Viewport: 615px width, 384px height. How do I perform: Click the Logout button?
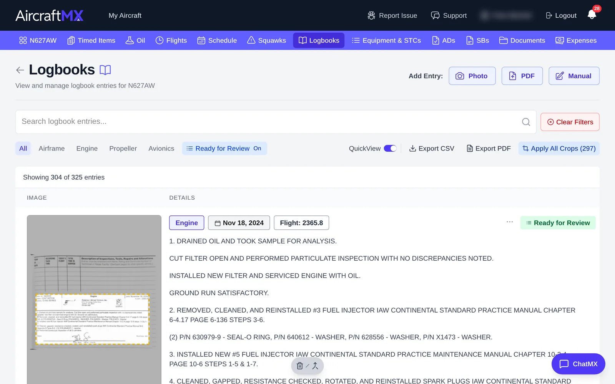pos(561,15)
